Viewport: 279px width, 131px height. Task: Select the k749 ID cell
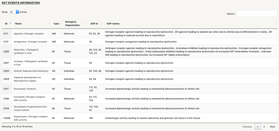pyautogui.click(x=7, y=108)
